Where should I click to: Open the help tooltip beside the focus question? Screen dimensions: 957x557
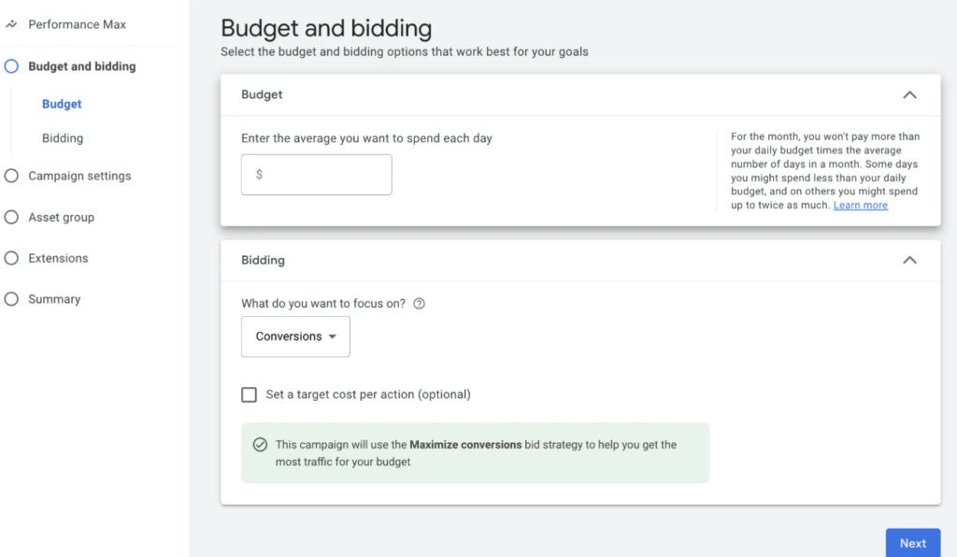419,303
